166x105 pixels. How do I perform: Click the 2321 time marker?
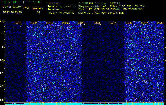pos(18,23)
